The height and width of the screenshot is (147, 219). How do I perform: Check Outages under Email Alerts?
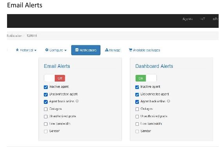tap(46, 109)
